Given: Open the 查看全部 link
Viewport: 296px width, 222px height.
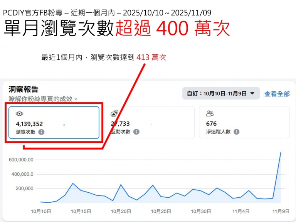Looking at the screenshot, I should coord(277,94).
